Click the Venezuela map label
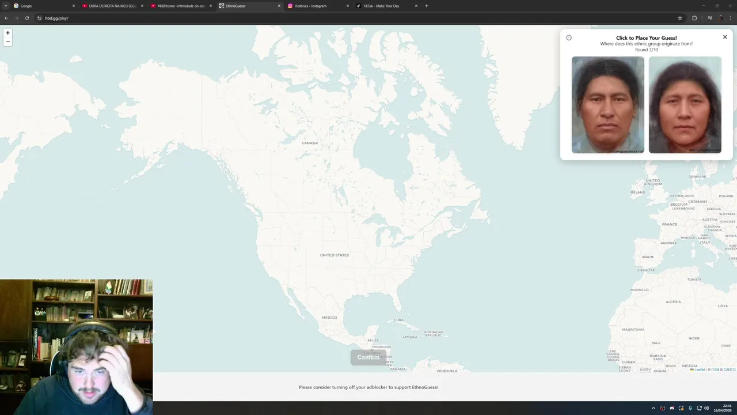Screen dimensions: 737x415 click(x=447, y=371)
